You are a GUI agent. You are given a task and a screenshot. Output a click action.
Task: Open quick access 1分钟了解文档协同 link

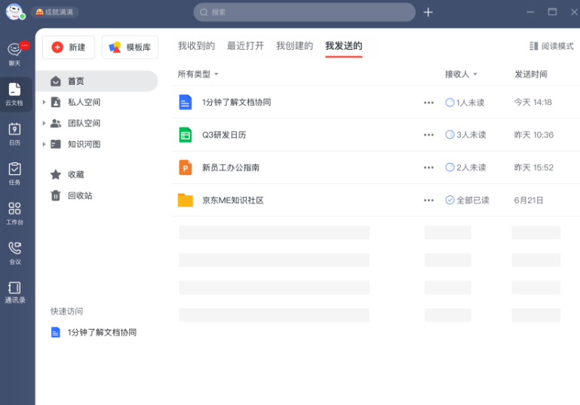(x=102, y=332)
